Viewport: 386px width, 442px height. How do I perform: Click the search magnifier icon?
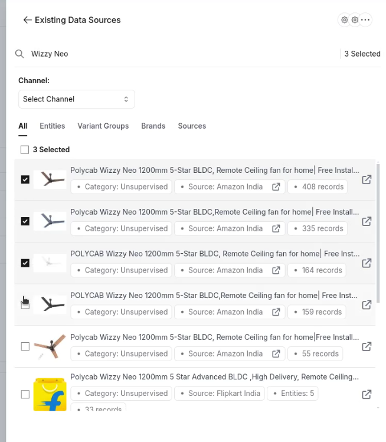(19, 54)
